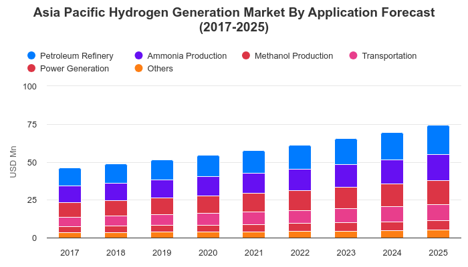Click the 2020 x-axis label
Screen dimensions: 468x267
(208, 253)
